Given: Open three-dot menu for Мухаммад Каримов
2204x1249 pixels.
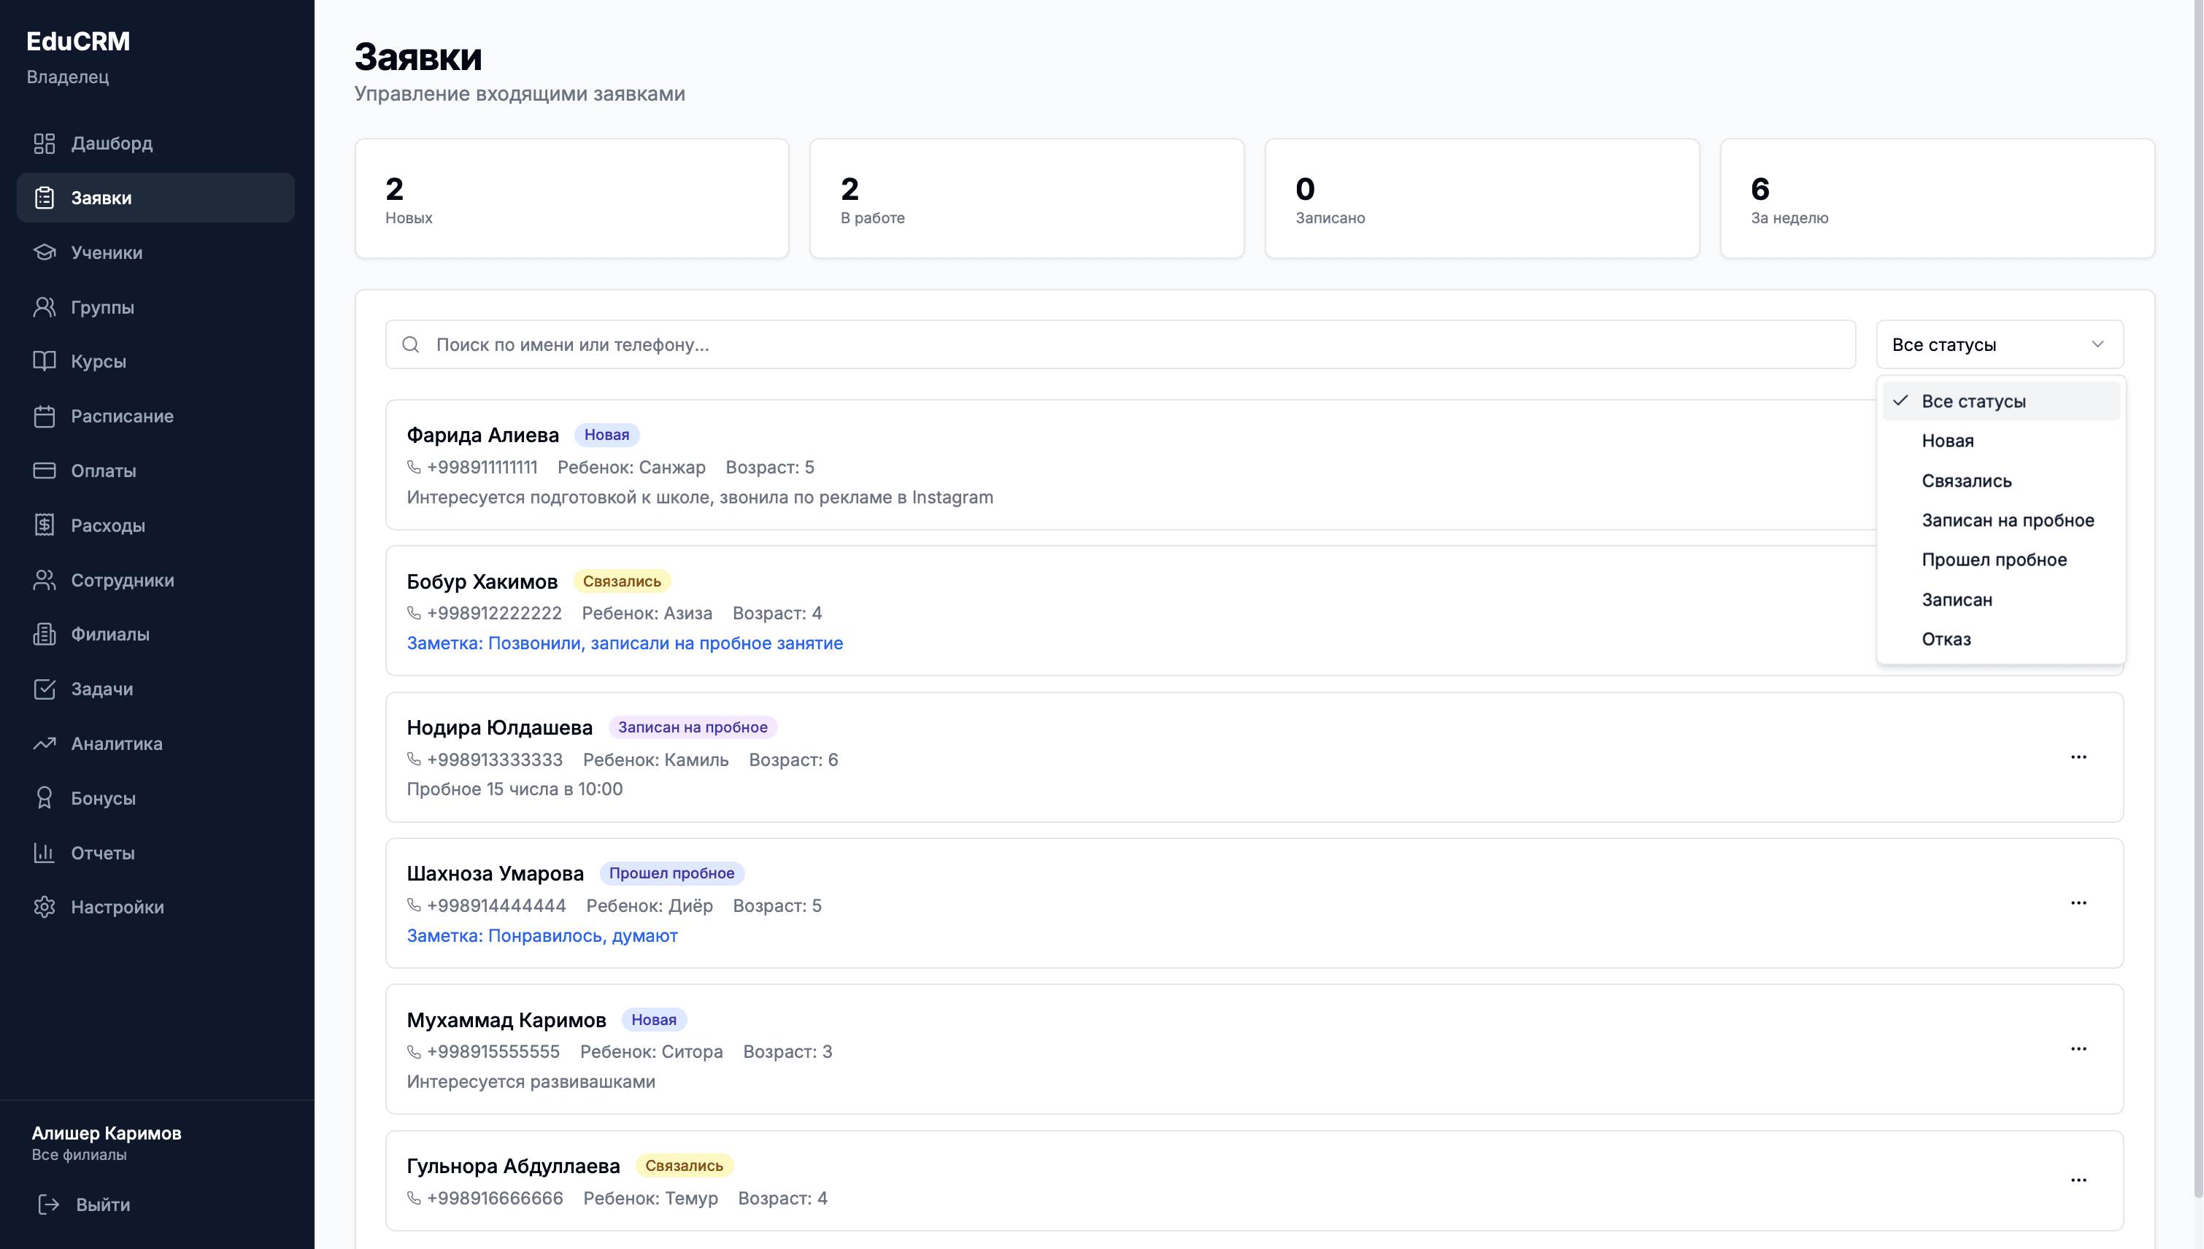Looking at the screenshot, I should pos(2078,1048).
